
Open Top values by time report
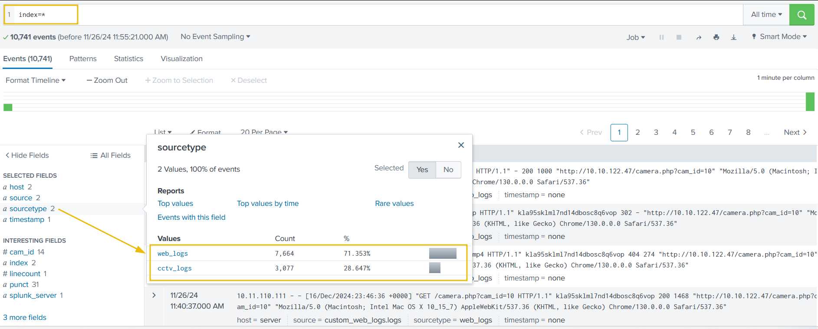tap(267, 203)
